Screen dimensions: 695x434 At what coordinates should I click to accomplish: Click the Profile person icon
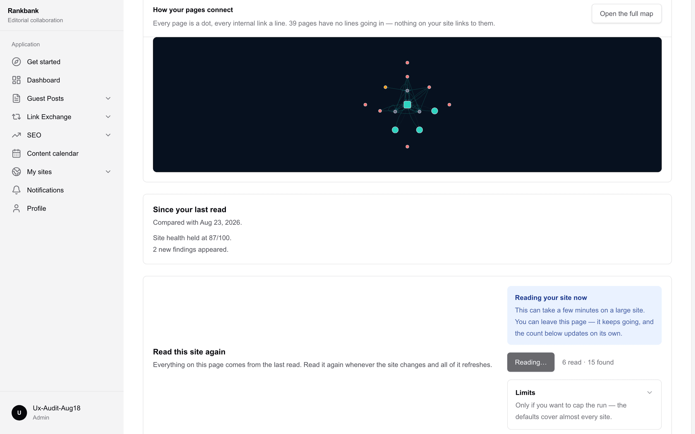click(x=16, y=208)
